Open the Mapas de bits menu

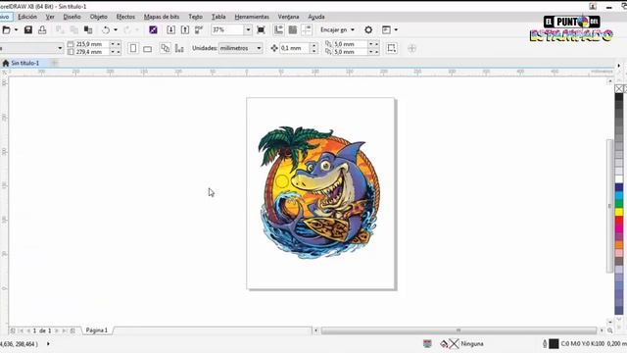(x=162, y=17)
